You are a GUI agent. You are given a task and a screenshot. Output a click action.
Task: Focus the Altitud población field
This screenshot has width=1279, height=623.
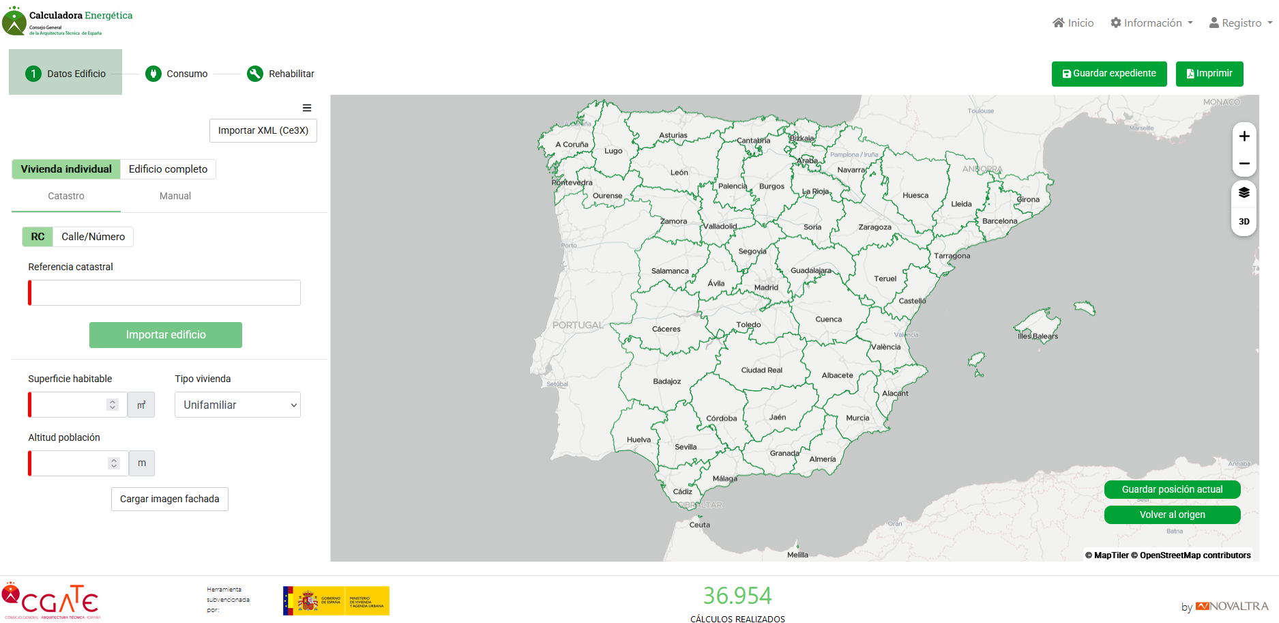(x=78, y=463)
